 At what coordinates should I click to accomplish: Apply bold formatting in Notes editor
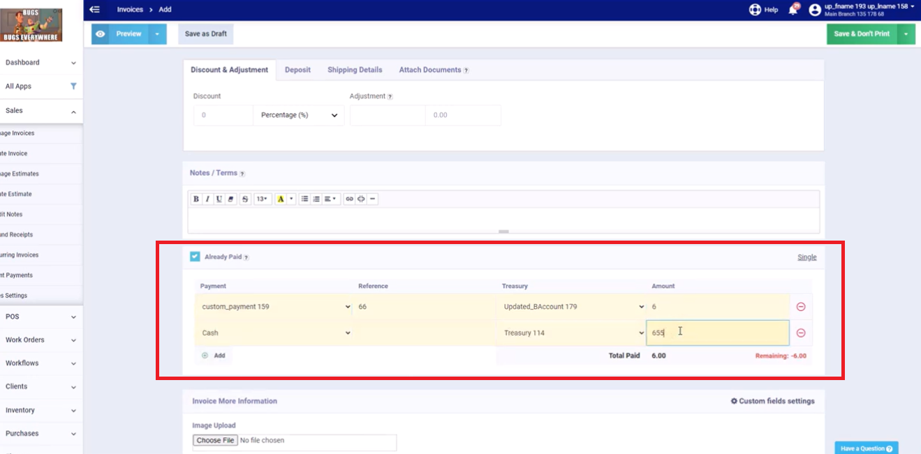[x=196, y=199]
